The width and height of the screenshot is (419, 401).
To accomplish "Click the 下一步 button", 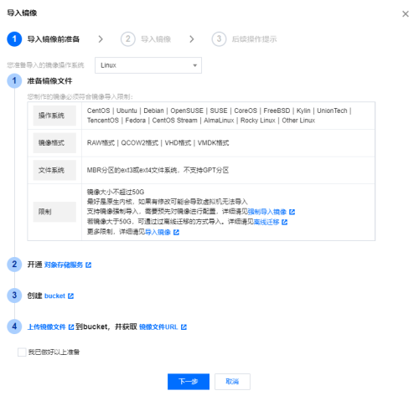I will click(x=189, y=382).
